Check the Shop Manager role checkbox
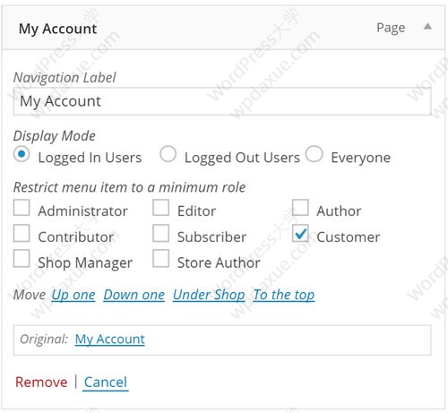This screenshot has height=413, width=448. [22, 258]
